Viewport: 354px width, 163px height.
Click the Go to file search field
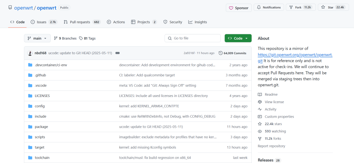tap(192, 38)
